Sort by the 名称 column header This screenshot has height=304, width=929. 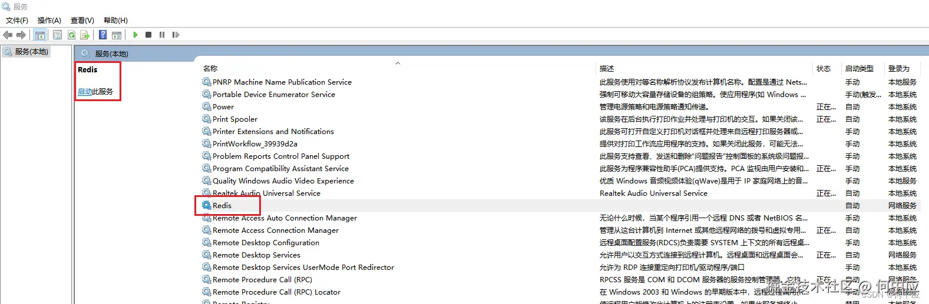pos(210,69)
